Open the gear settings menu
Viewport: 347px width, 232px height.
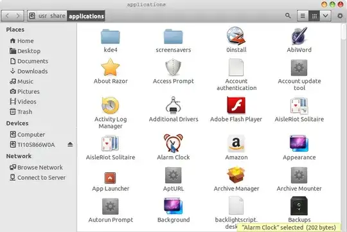[x=340, y=15]
